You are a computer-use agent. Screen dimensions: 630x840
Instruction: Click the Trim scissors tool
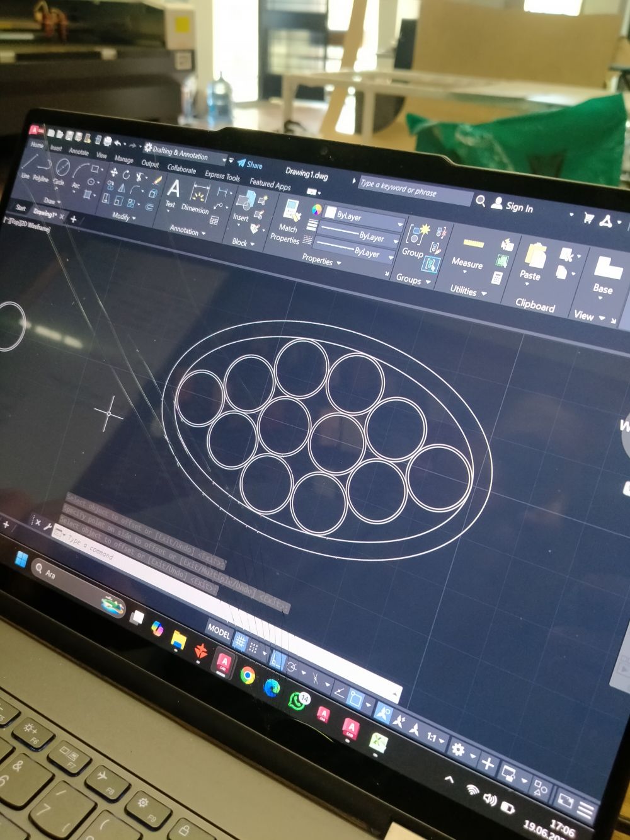[x=140, y=178]
